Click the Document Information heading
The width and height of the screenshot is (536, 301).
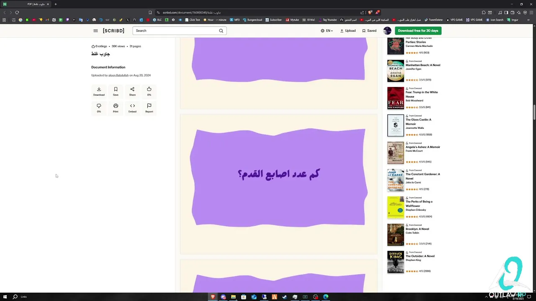point(108,67)
